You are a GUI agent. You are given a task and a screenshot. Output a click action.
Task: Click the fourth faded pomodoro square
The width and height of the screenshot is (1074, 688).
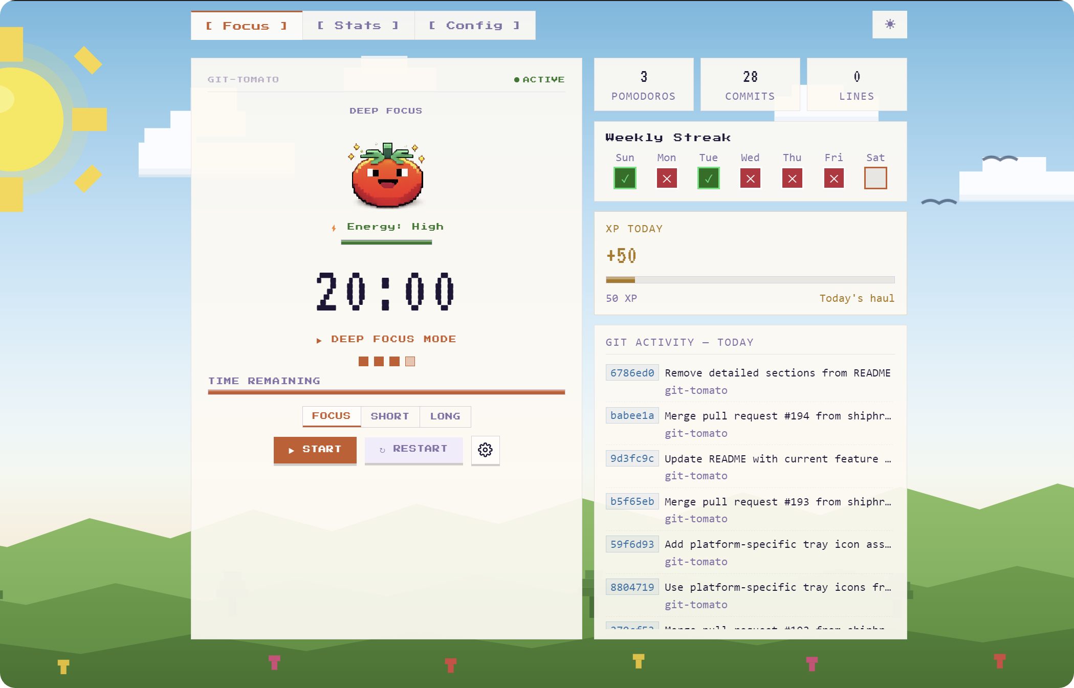[x=410, y=362]
